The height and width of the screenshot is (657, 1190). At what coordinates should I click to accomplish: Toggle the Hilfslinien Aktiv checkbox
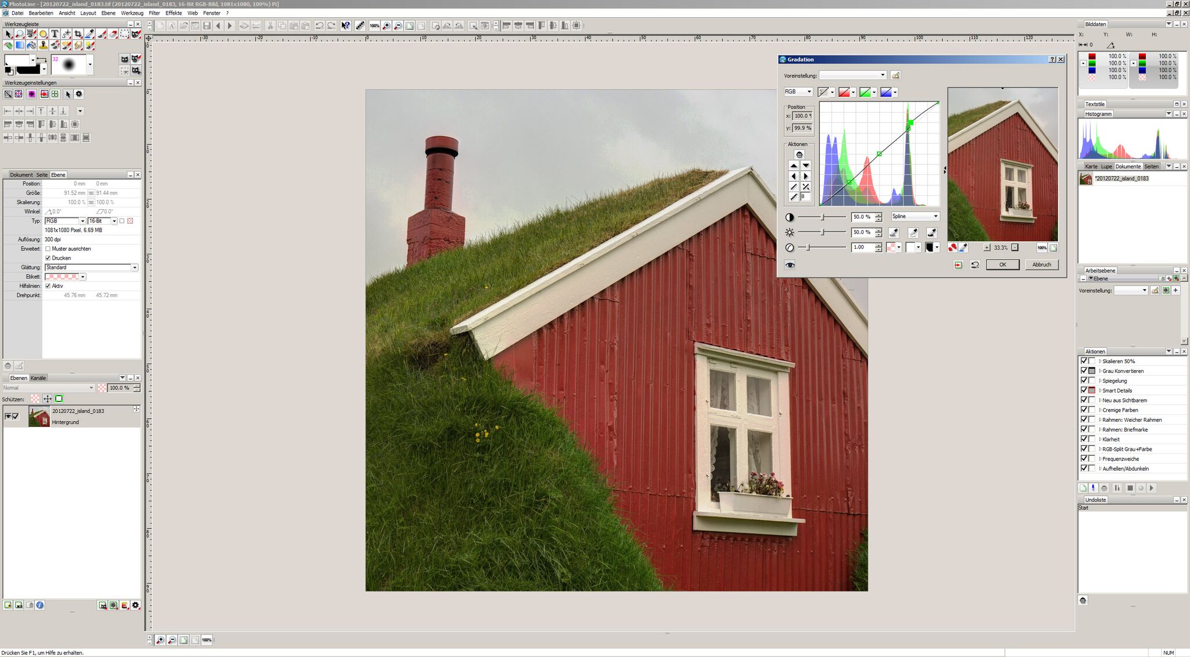tap(48, 286)
